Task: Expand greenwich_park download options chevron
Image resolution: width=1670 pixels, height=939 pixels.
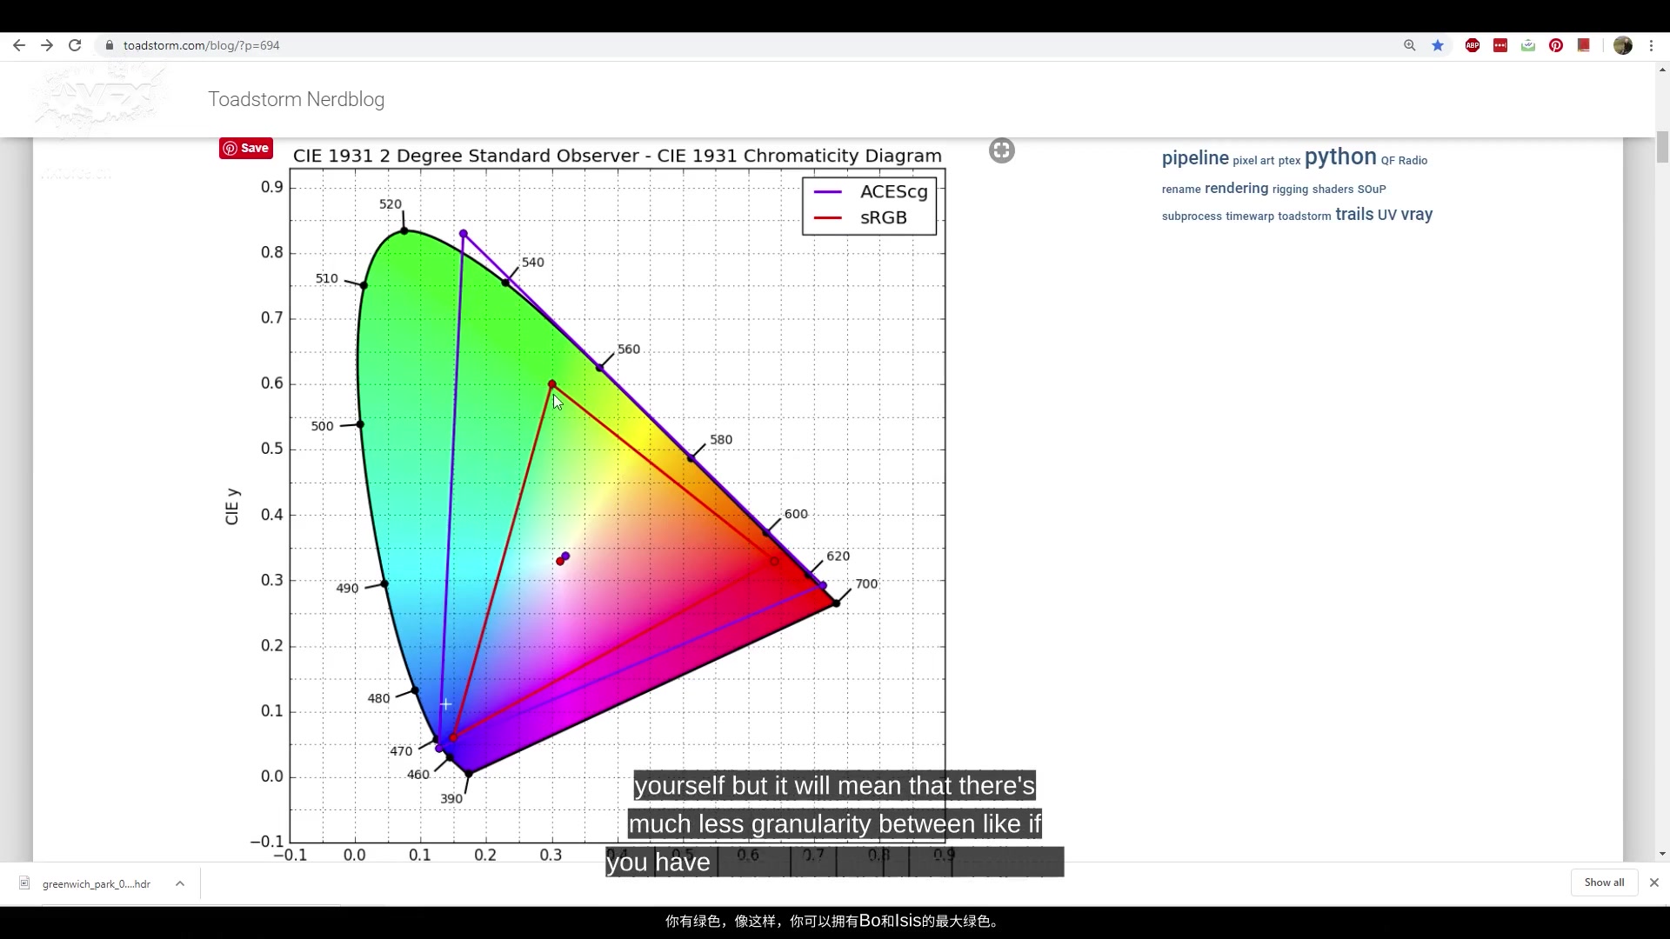Action: click(180, 883)
